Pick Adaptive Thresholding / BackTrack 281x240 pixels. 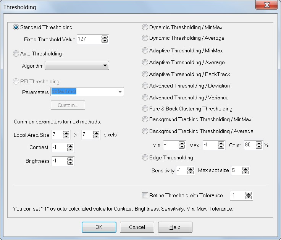pyautogui.click(x=145, y=74)
